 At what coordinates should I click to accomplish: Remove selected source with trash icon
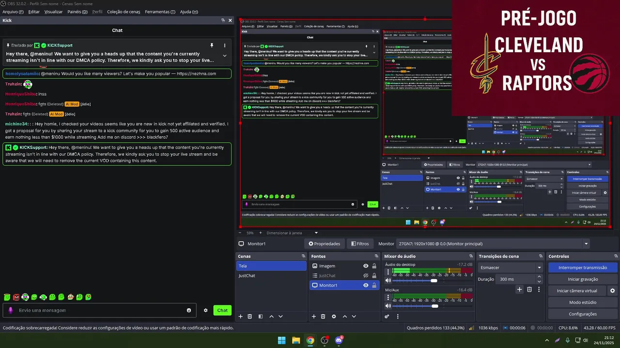pyautogui.click(x=323, y=317)
